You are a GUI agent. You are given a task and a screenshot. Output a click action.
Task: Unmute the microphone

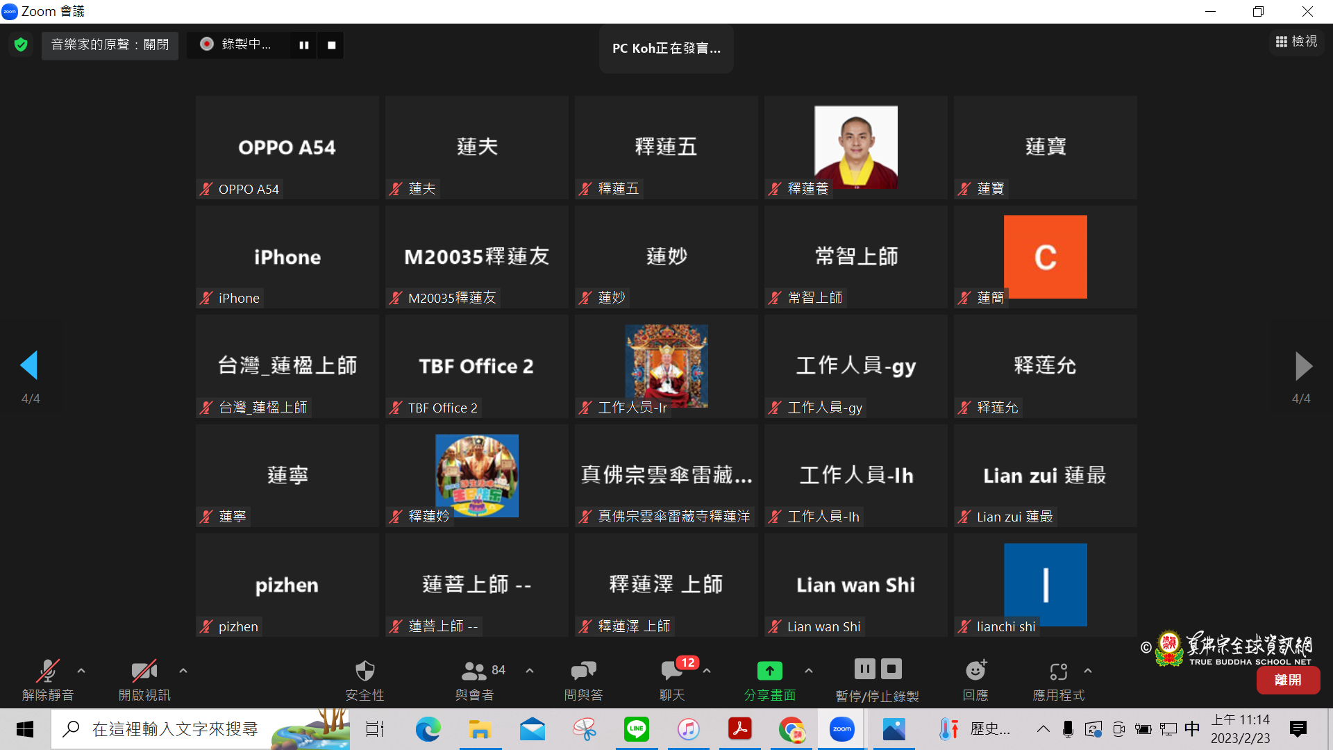click(x=47, y=671)
